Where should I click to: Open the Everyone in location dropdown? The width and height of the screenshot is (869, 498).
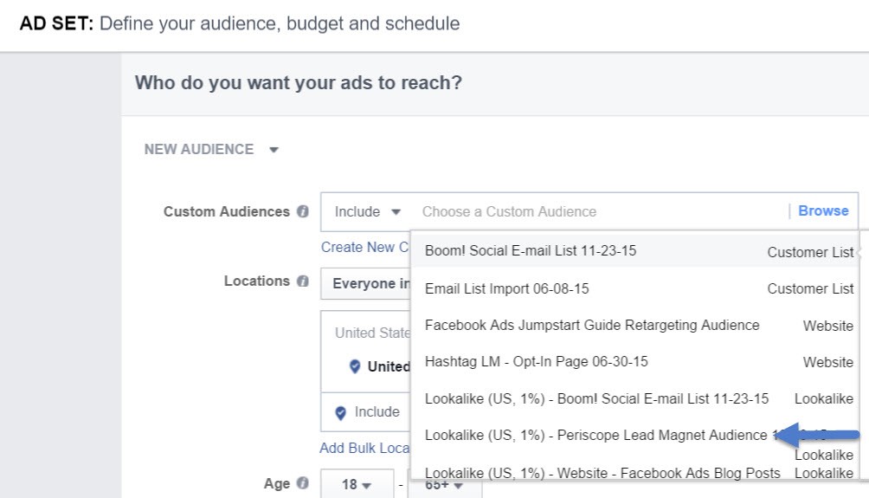pos(366,283)
